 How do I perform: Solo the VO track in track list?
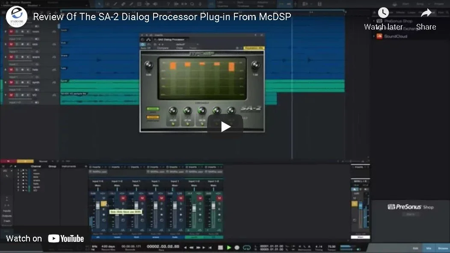pos(17,95)
